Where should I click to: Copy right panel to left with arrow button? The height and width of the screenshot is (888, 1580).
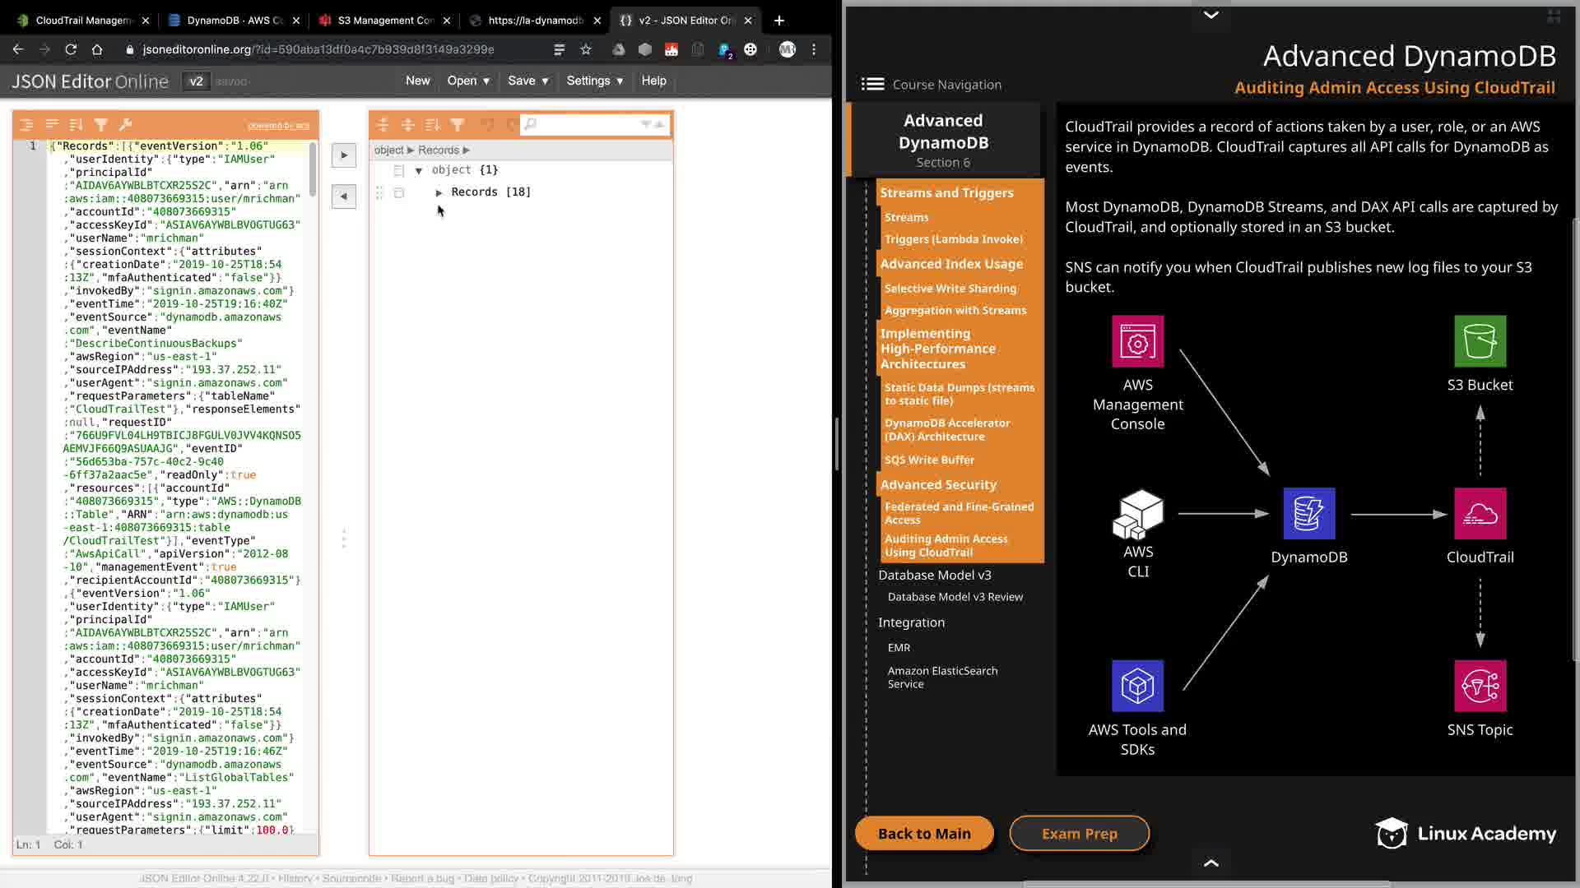[x=344, y=196]
